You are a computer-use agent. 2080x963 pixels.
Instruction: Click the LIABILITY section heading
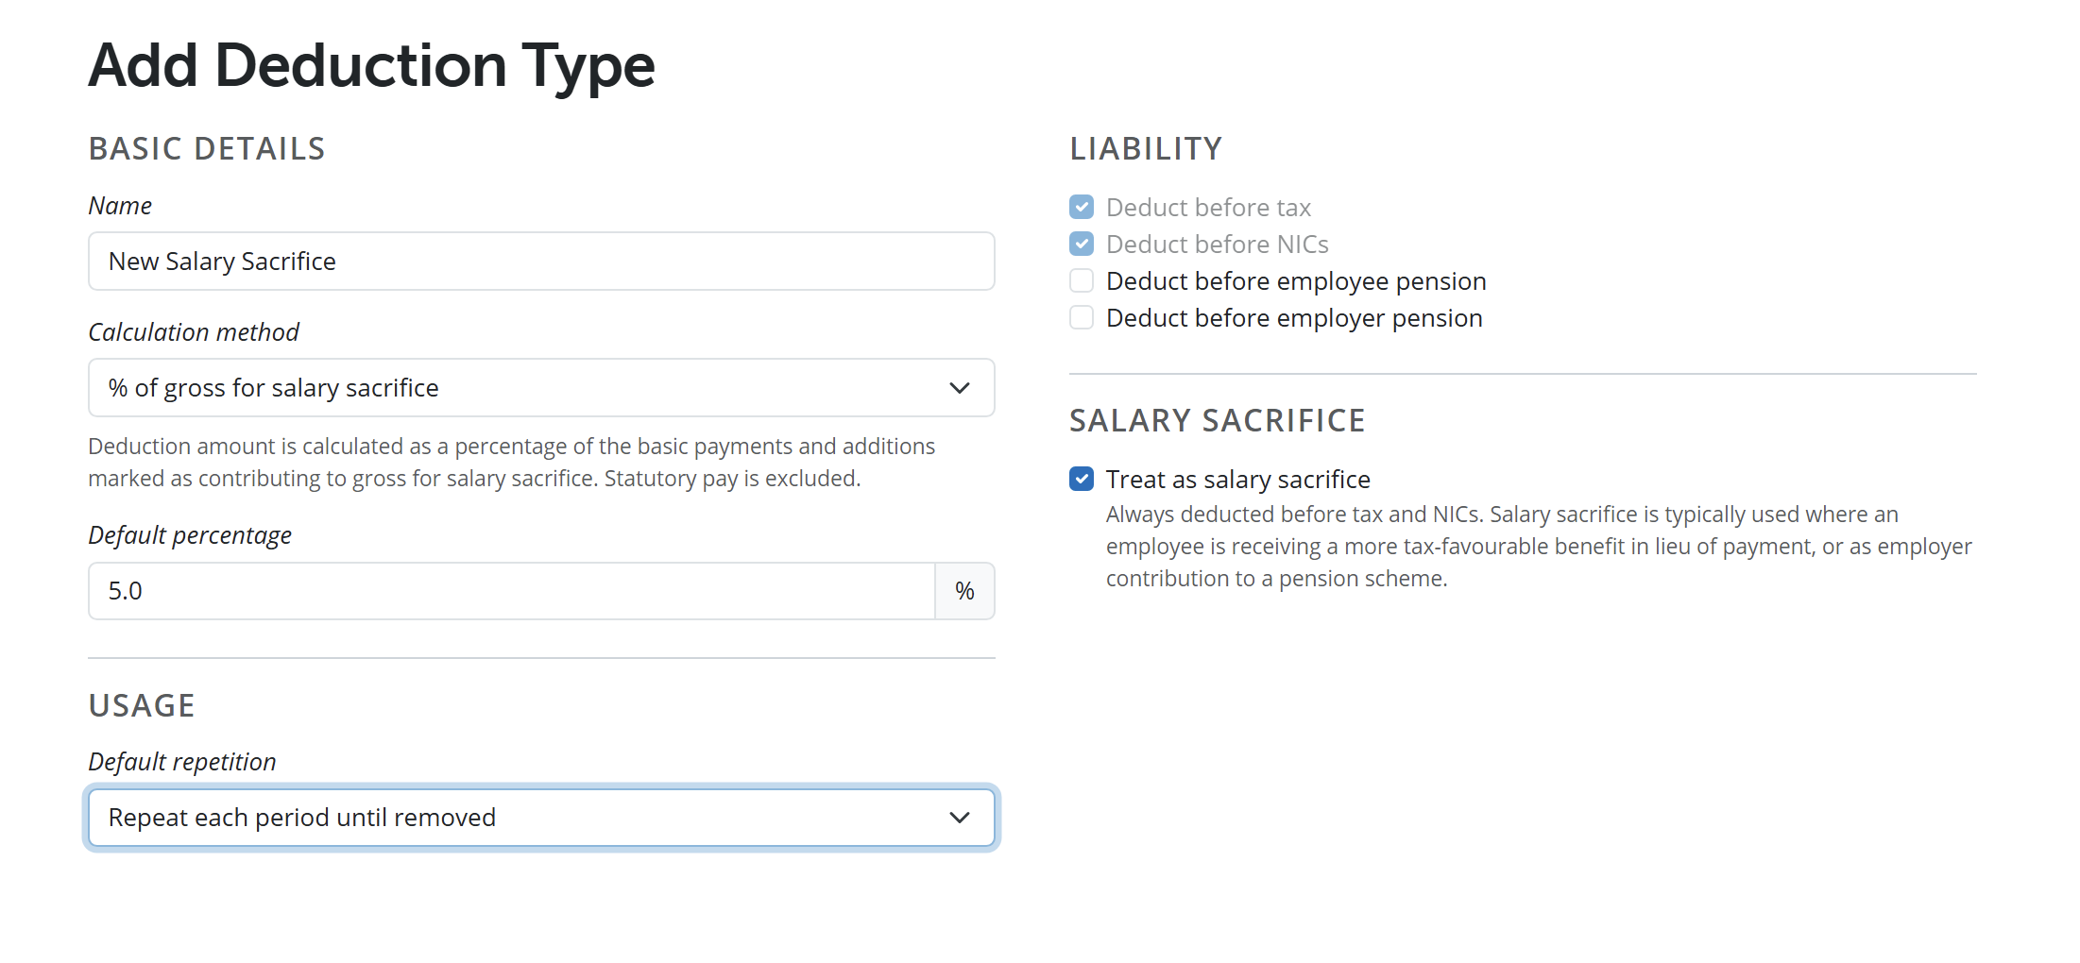coord(1146,148)
